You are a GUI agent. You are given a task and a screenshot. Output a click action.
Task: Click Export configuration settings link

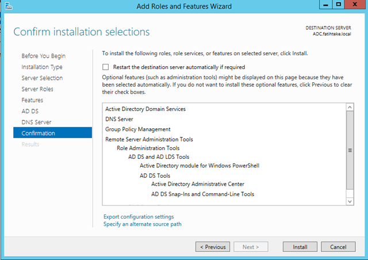coord(139,216)
